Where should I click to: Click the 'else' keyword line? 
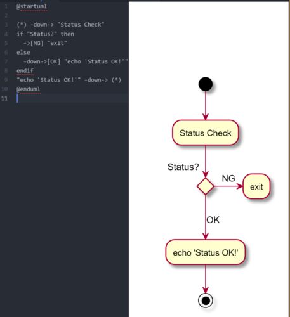click(x=23, y=53)
